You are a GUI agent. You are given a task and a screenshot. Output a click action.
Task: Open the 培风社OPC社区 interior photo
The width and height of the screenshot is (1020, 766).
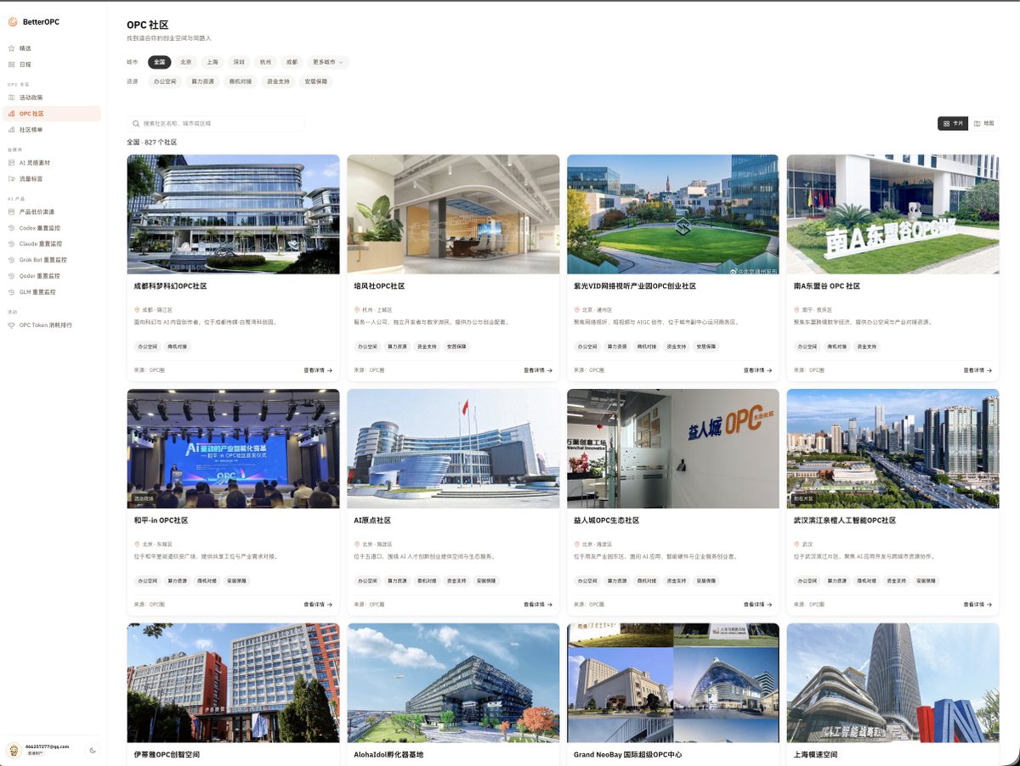(x=453, y=214)
